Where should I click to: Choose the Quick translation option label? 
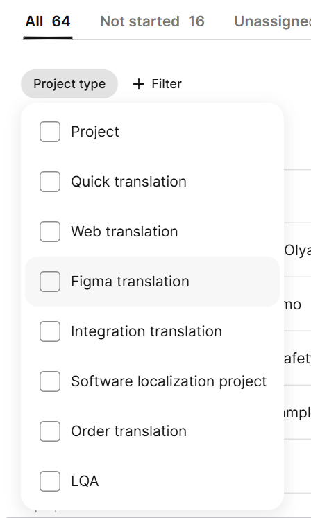click(x=128, y=182)
